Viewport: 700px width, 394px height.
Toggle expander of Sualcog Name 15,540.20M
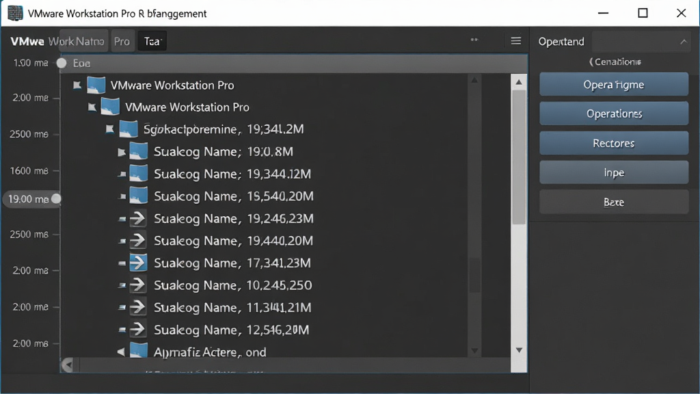[x=123, y=196]
